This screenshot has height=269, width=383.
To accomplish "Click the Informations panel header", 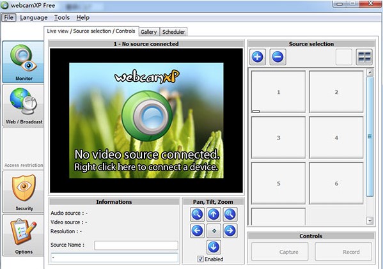I will (x=114, y=202).
